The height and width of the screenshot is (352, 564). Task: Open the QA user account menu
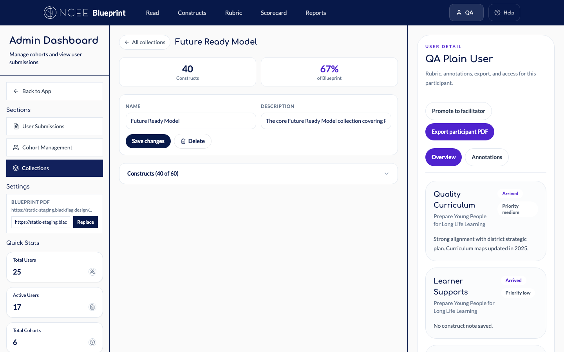466,13
